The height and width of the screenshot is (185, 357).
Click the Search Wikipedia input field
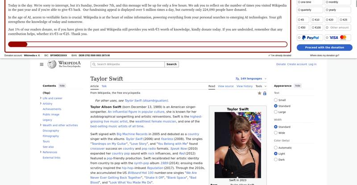[x=130, y=64]
